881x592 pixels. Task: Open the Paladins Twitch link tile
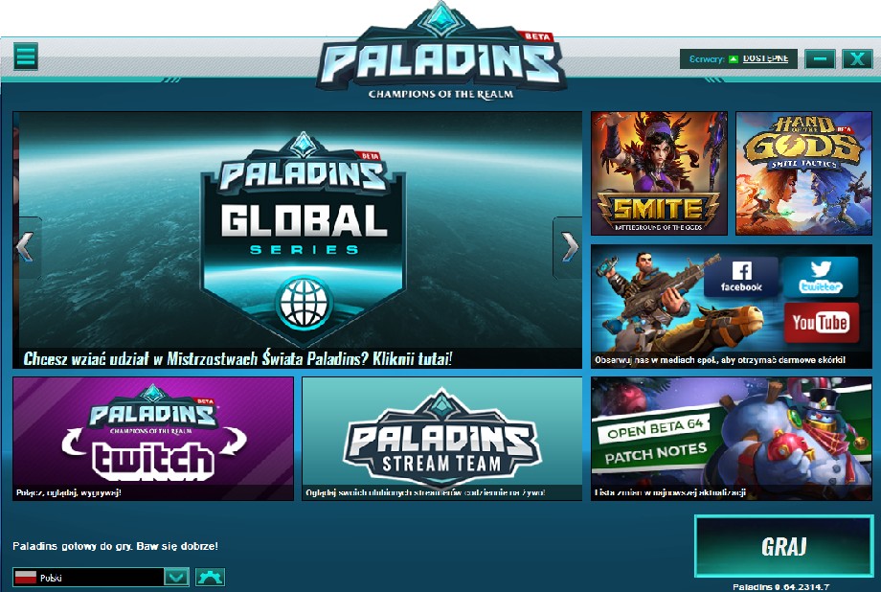(153, 439)
